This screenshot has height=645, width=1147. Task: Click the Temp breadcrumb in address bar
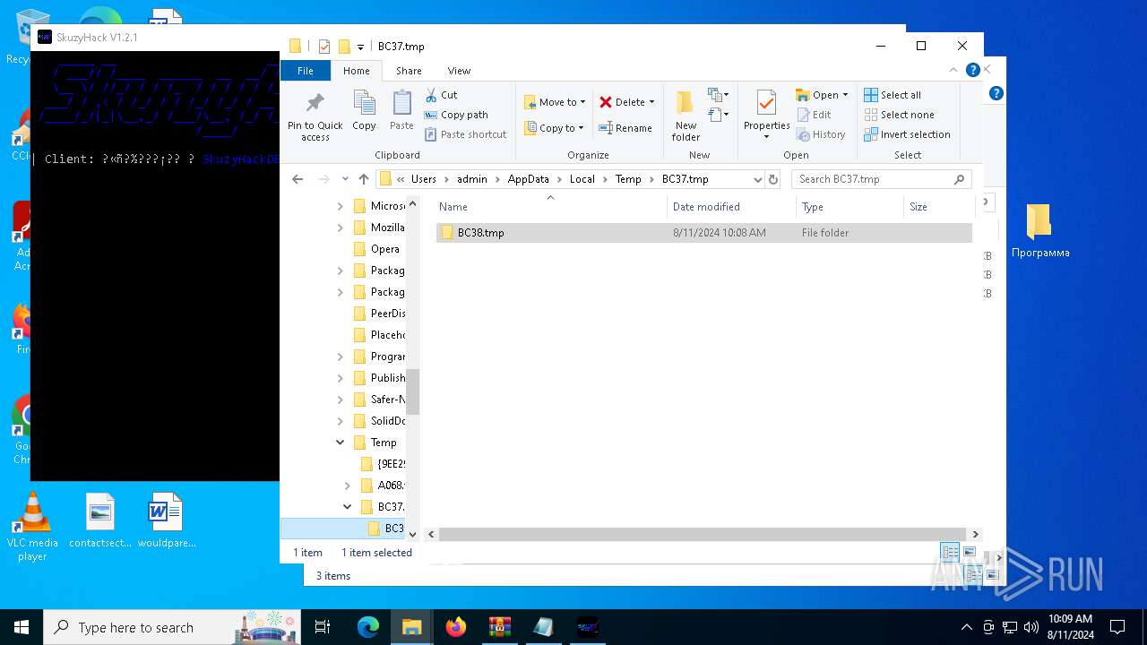click(x=628, y=179)
